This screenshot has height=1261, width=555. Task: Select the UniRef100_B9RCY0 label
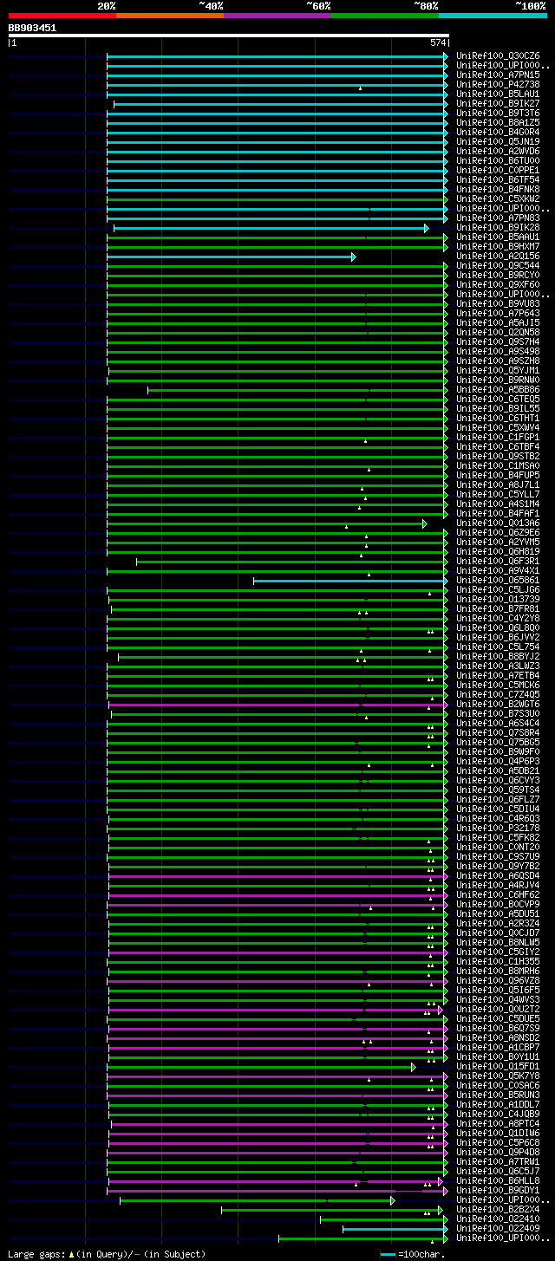coord(498,275)
